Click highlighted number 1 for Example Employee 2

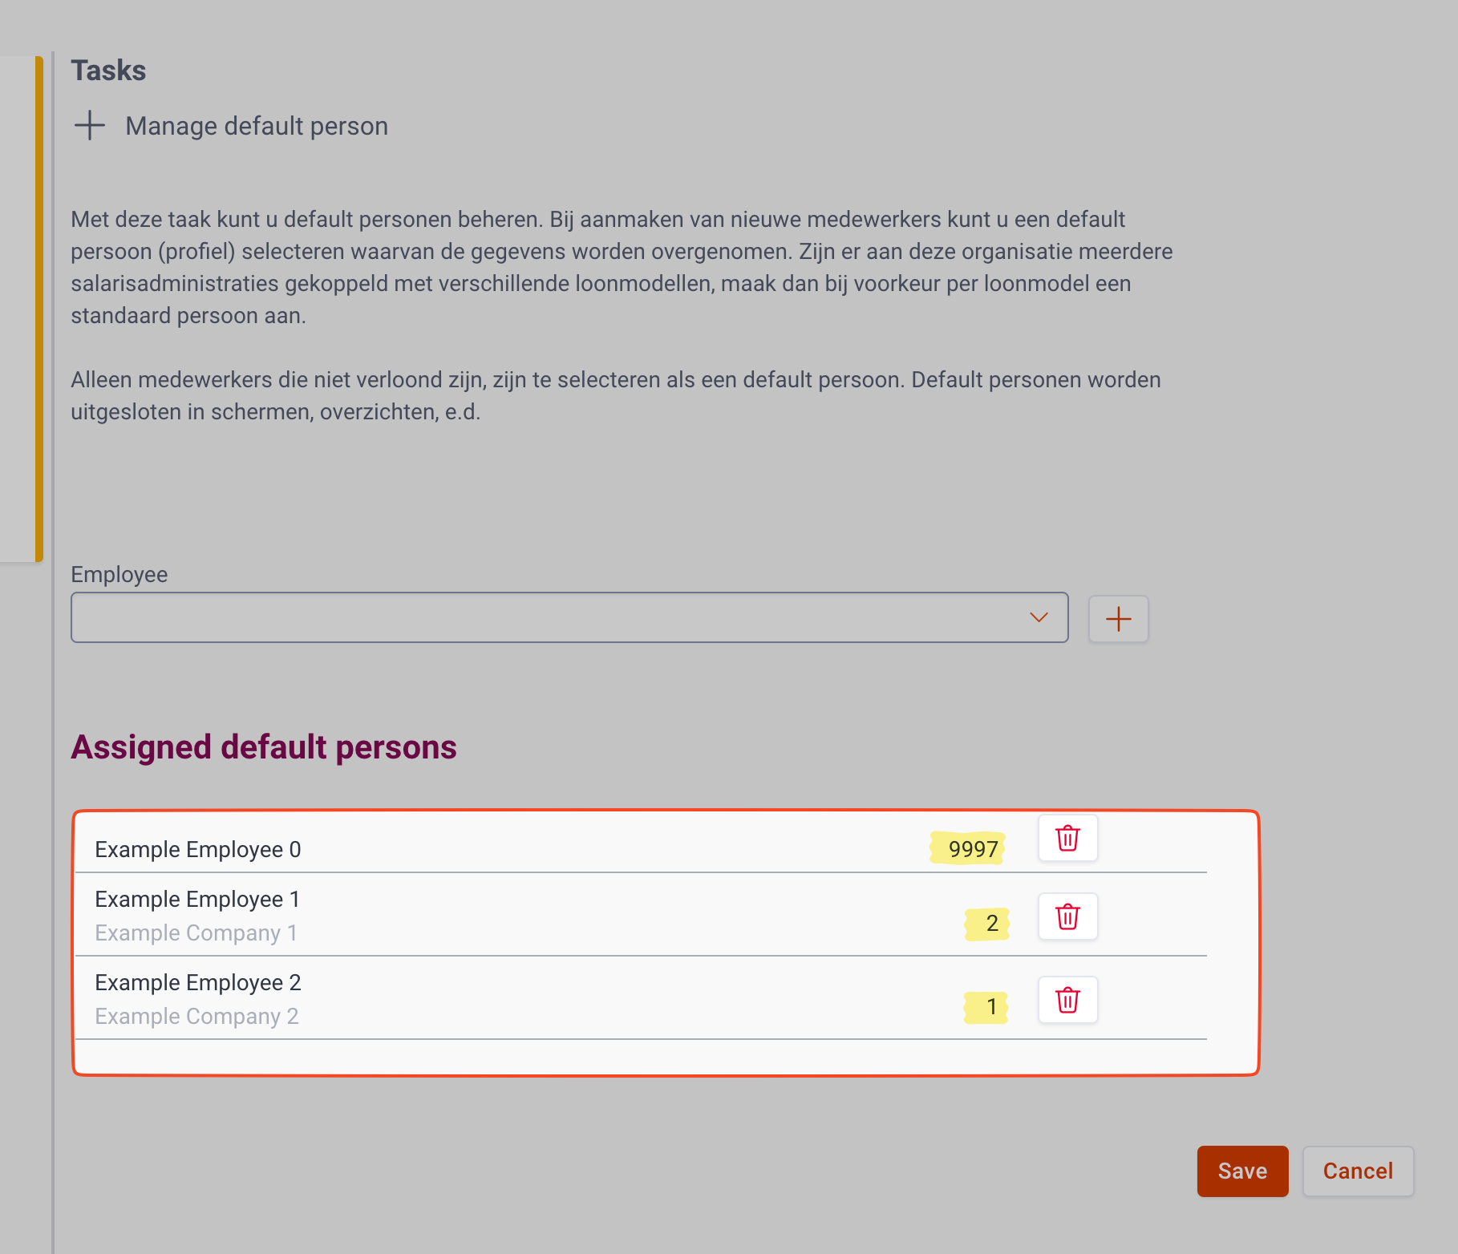(991, 1007)
